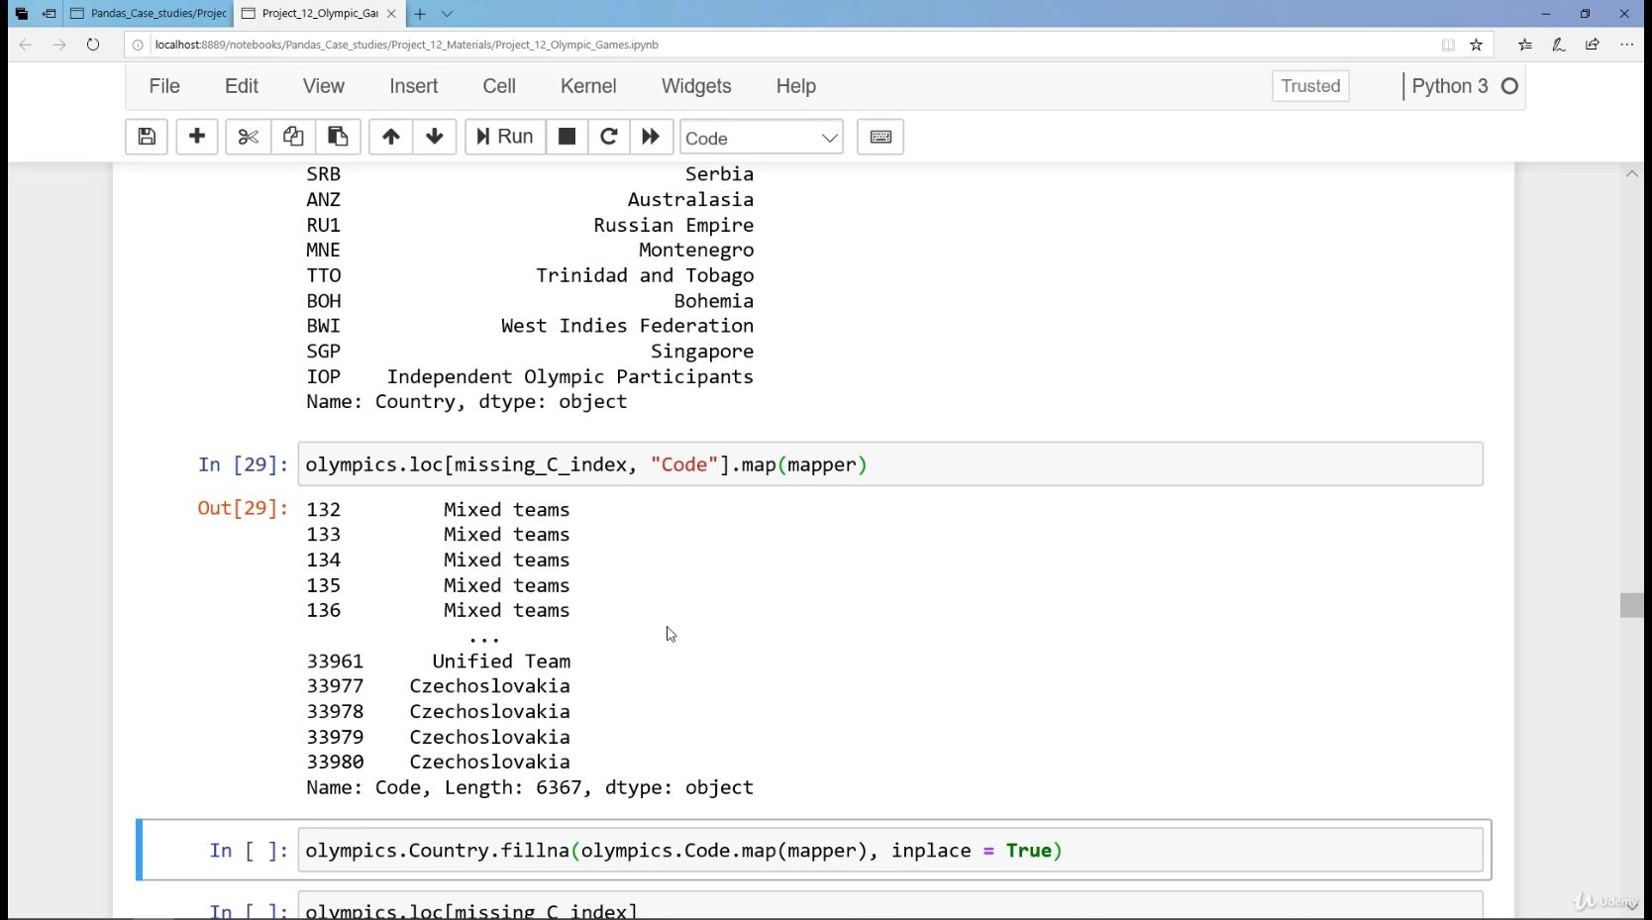
Task: Show tab previews chevron
Action: (447, 14)
